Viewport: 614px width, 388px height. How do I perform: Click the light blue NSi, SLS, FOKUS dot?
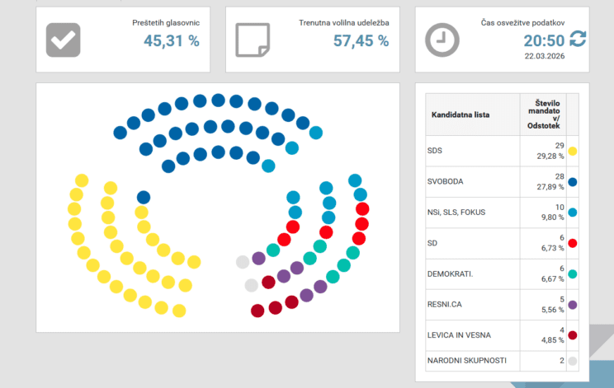pos(573,213)
